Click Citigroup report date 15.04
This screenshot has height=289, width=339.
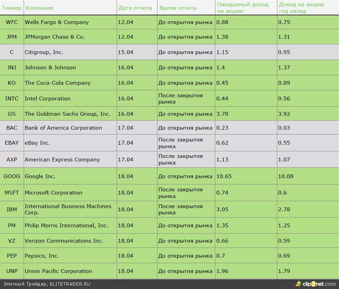(125, 52)
